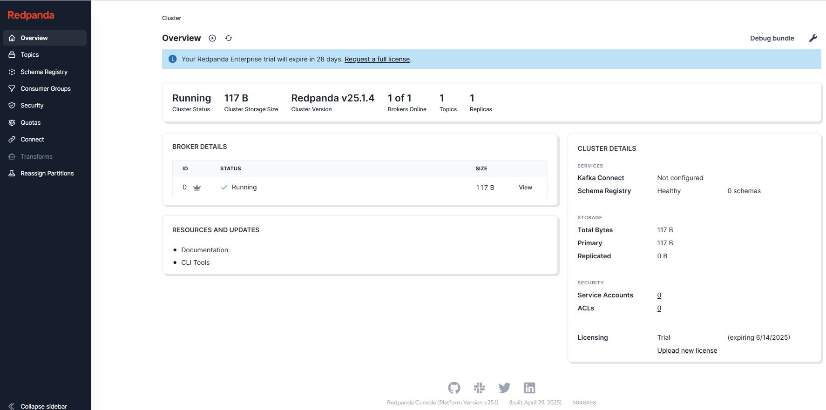The height and width of the screenshot is (410, 826).
Task: Click the Security shield icon
Action: pyautogui.click(x=12, y=106)
